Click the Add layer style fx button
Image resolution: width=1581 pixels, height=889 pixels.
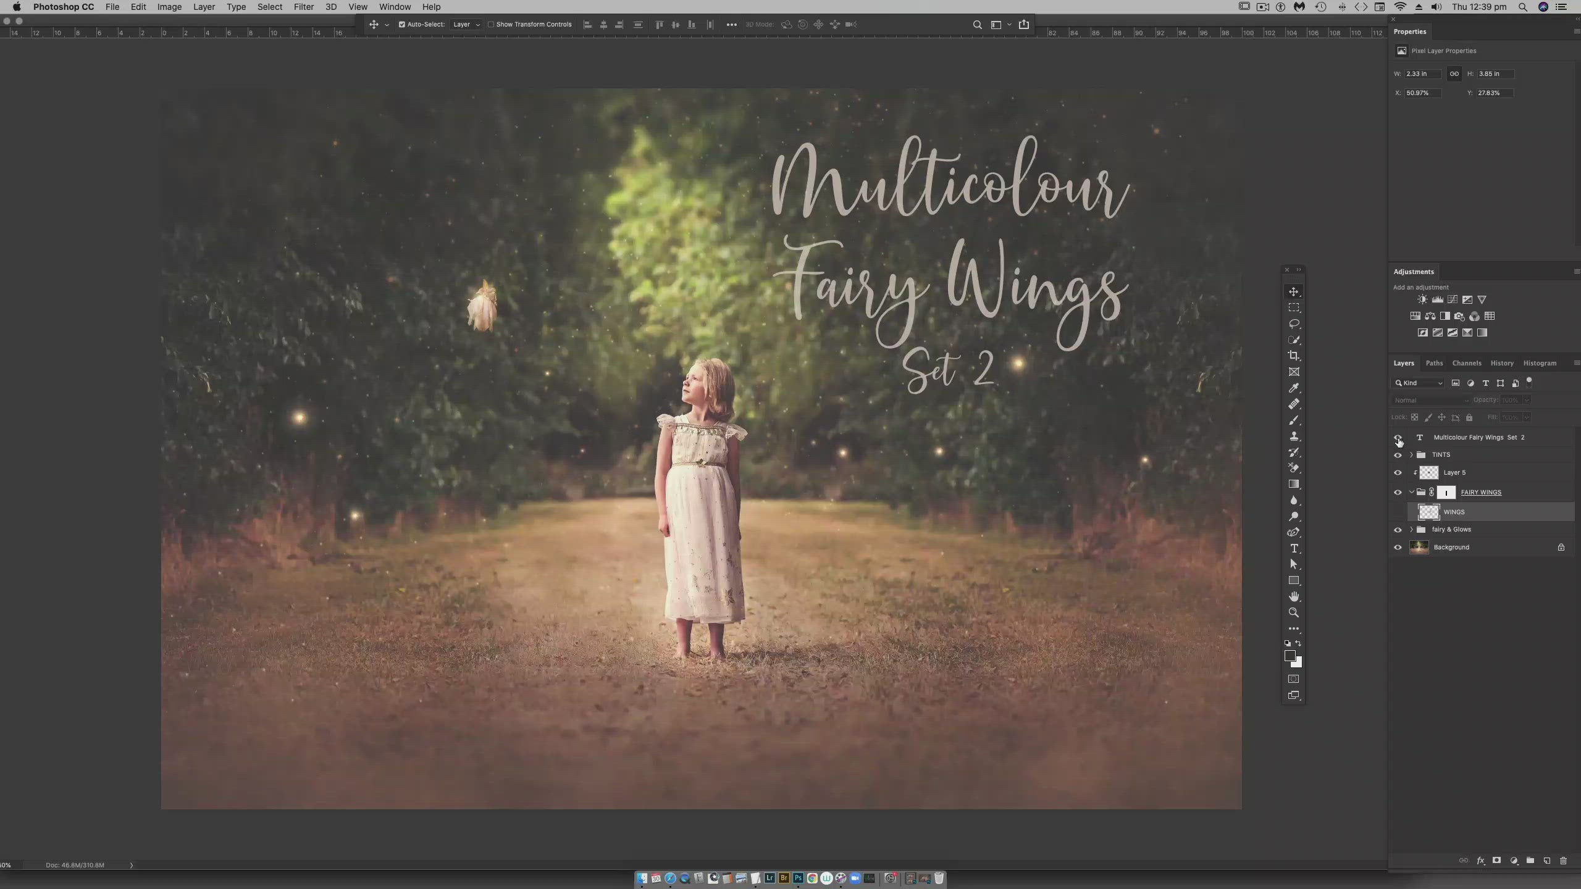coord(1481,860)
